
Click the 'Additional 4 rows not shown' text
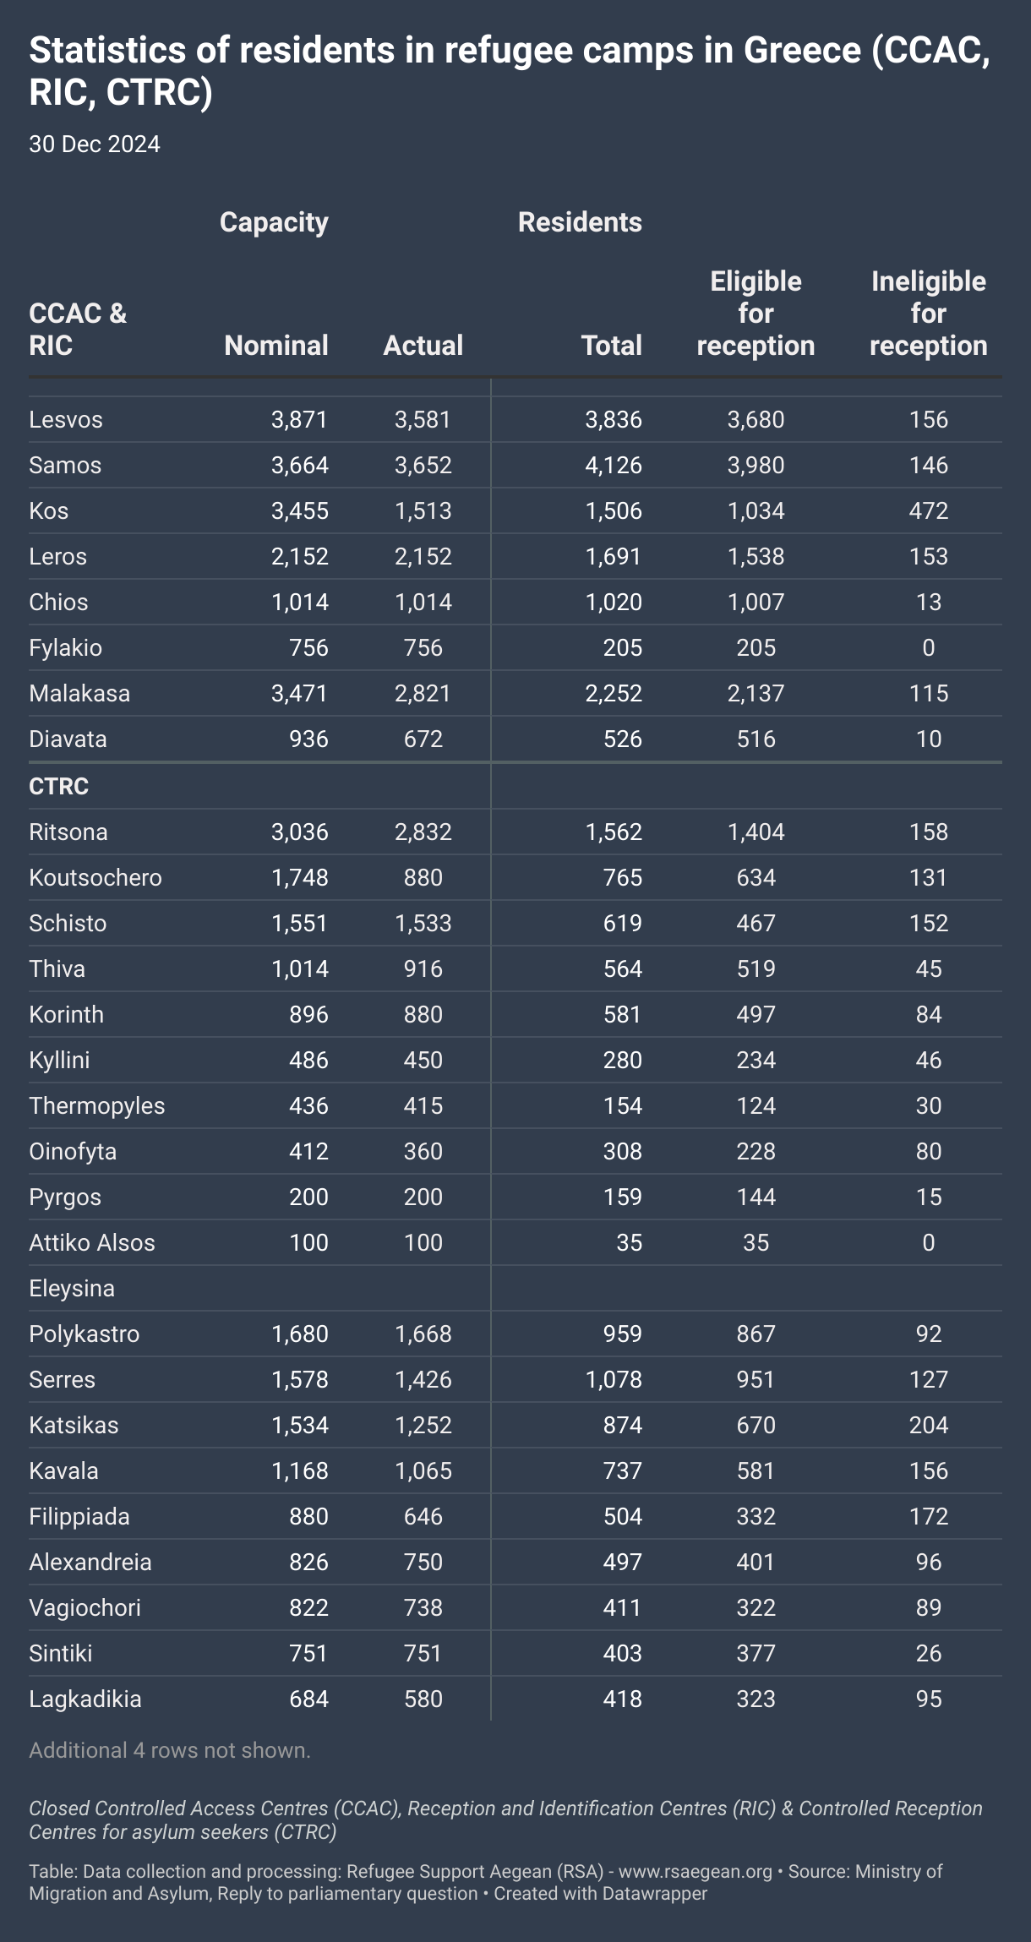tap(170, 1750)
